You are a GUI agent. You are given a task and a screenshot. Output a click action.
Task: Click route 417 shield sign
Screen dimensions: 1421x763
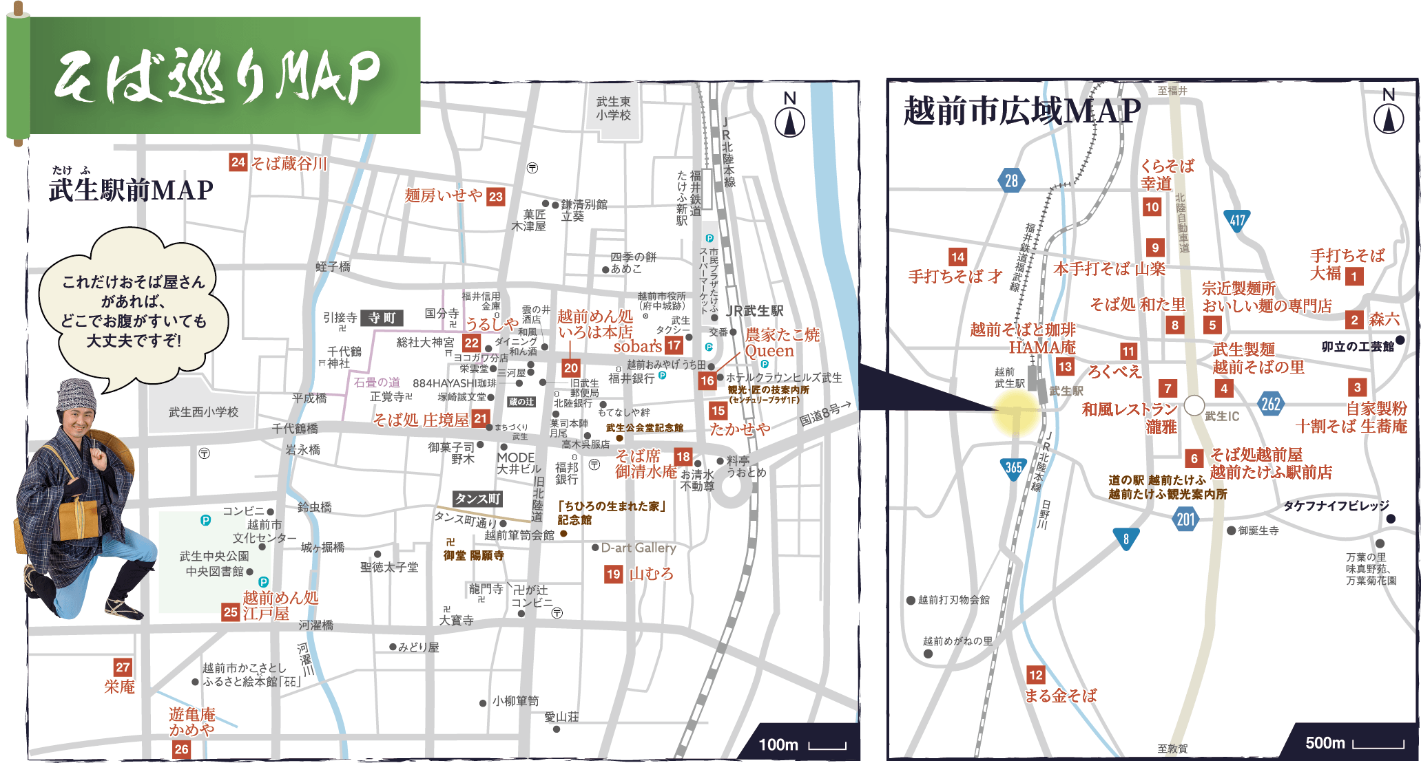pyautogui.click(x=1238, y=221)
